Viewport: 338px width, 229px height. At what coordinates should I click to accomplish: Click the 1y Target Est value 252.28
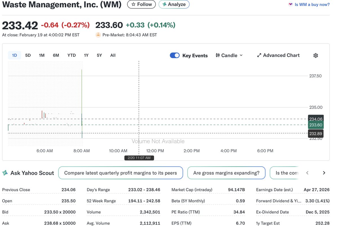coord(323,223)
